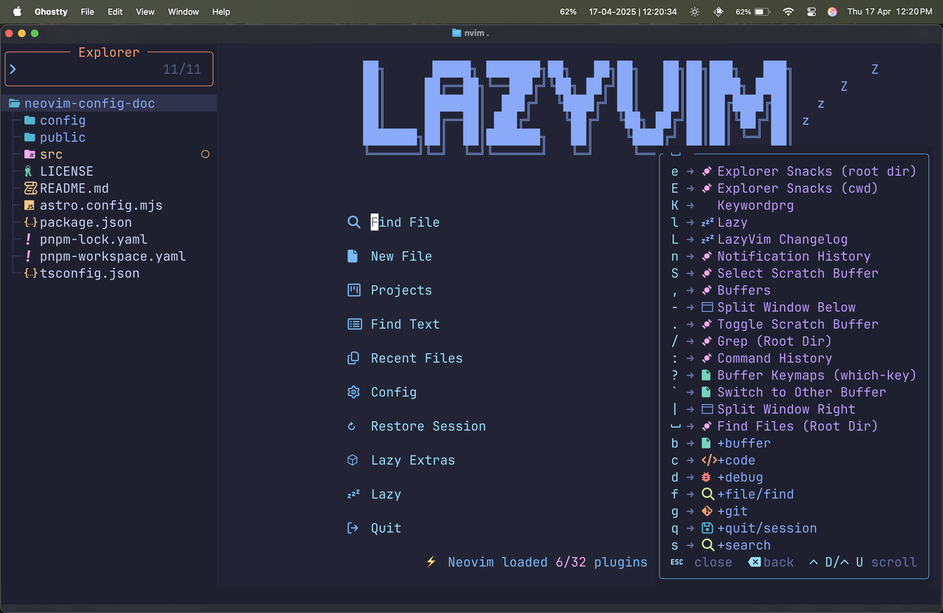
Task: Focus the Explorer search input field
Action: pyautogui.click(x=109, y=69)
